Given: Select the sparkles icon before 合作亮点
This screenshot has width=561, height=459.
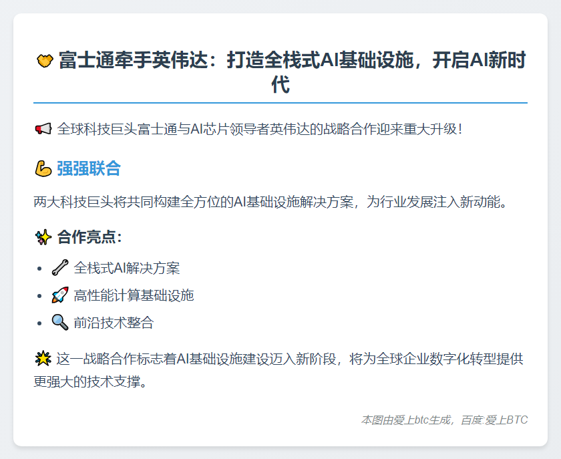Looking at the screenshot, I should pos(43,237).
